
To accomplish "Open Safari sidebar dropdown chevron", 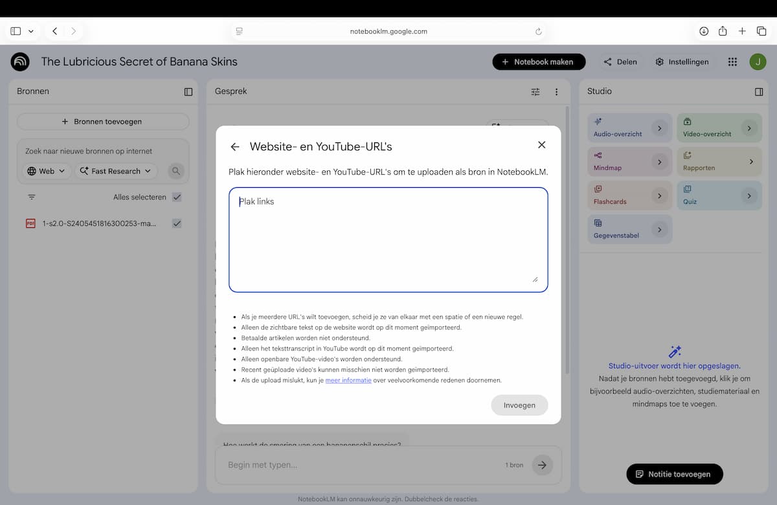I will [x=31, y=31].
